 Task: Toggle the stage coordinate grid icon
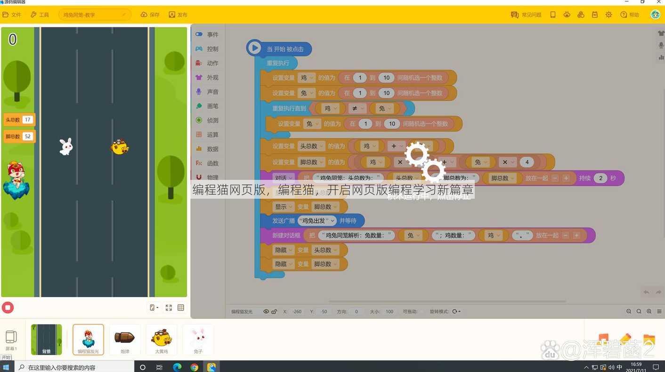(x=181, y=307)
